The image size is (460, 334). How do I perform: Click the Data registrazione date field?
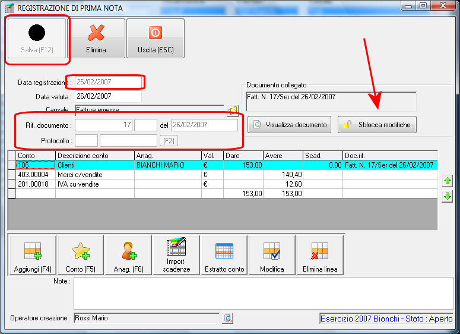click(108, 82)
